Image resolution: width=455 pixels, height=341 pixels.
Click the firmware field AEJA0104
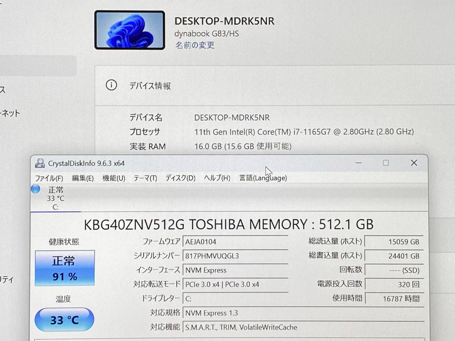(235, 242)
